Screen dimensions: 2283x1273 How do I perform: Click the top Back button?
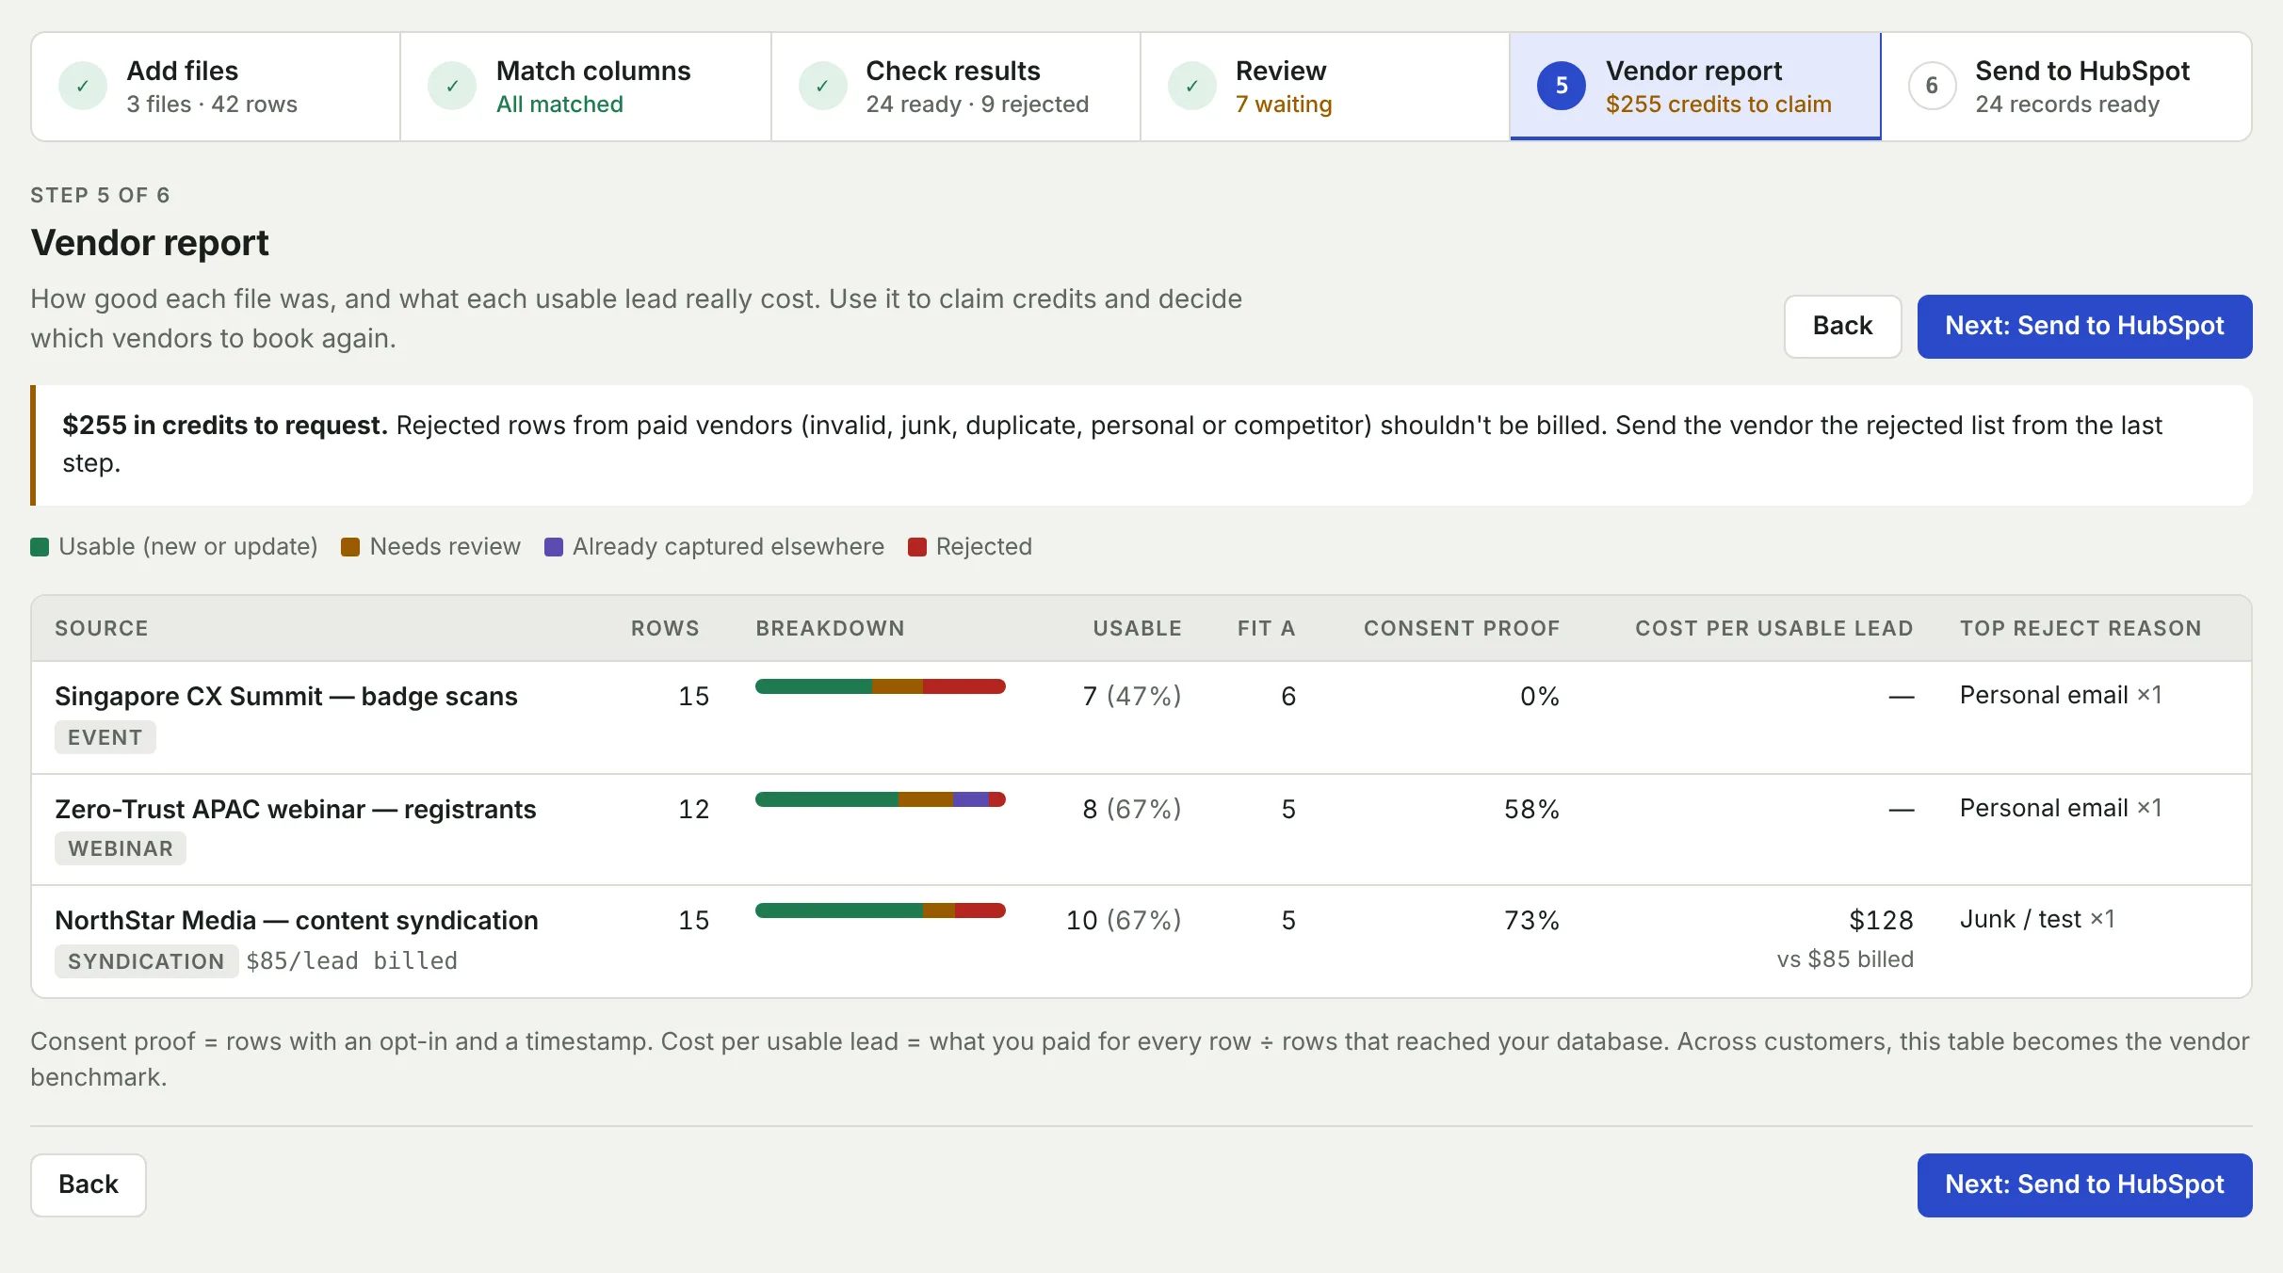tap(1842, 326)
